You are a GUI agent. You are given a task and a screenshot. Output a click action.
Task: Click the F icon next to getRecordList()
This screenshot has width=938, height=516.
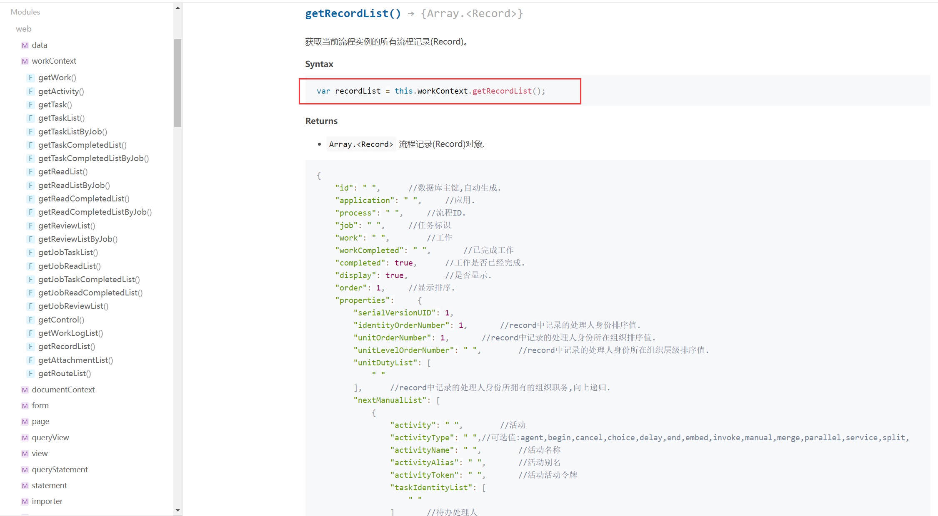tap(30, 347)
